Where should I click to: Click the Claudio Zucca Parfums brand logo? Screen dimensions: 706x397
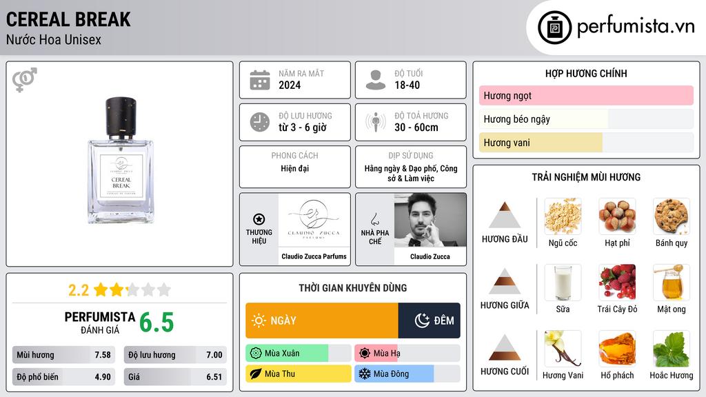tap(314, 220)
